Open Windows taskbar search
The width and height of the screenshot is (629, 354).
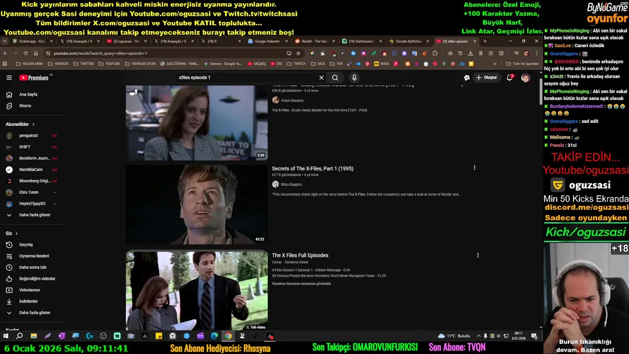pyautogui.click(x=20, y=336)
